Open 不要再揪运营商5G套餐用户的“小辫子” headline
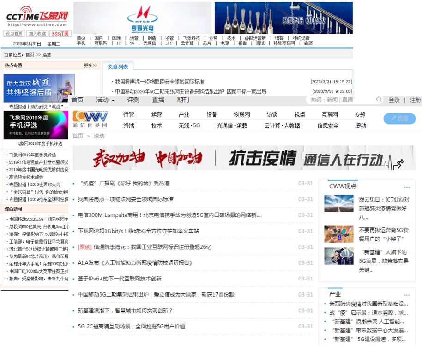Screen dimensions: 422x346 tap(384, 234)
